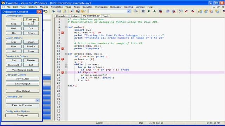
Task: Click the icon left of green up arrow
Action: [143, 11]
